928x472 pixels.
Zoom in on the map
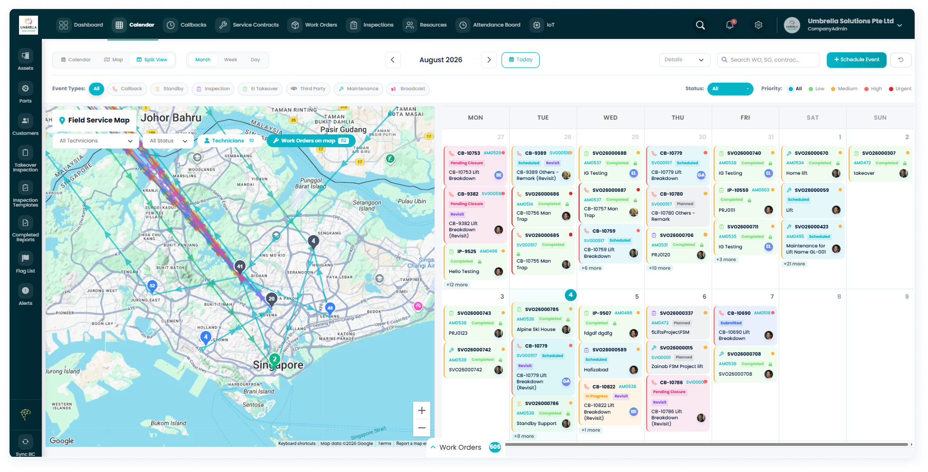click(x=422, y=411)
